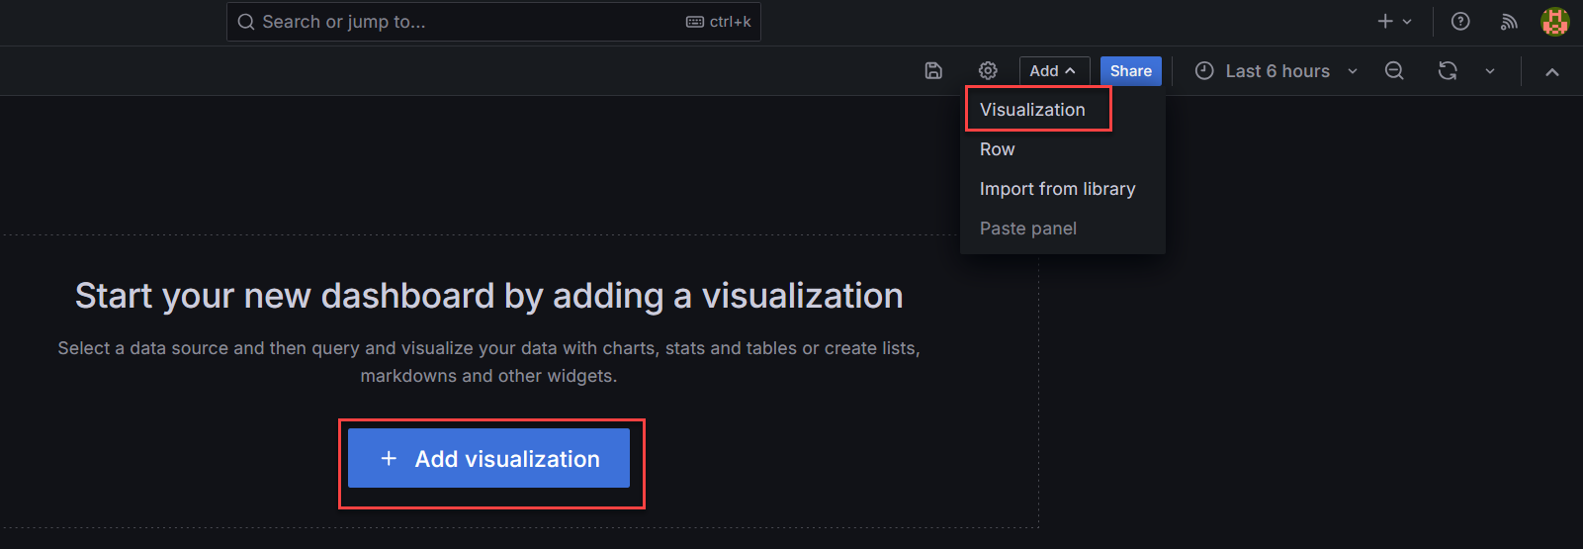The width and height of the screenshot is (1583, 549).
Task: Click the user profile avatar
Action: pyautogui.click(x=1554, y=22)
